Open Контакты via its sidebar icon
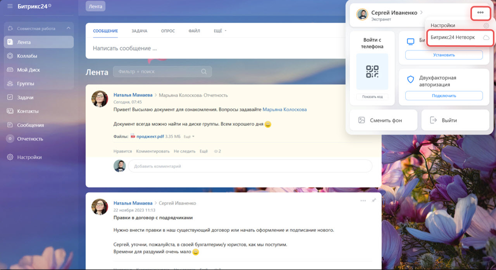This screenshot has width=496, height=270. pos(10,111)
